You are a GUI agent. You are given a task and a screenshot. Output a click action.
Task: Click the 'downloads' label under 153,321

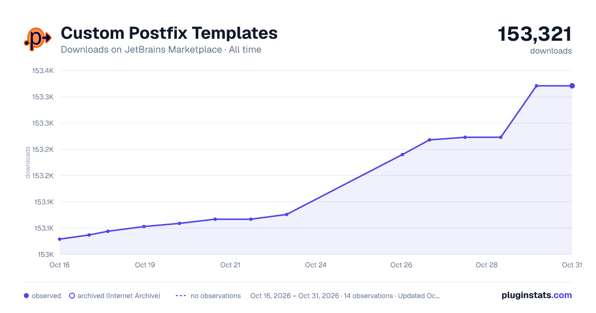pos(551,51)
